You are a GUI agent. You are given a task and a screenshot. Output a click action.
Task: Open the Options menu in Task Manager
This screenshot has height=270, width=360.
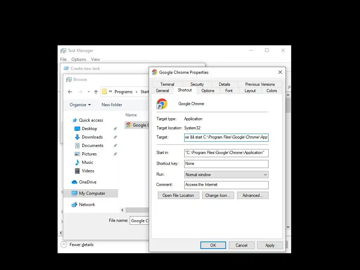point(79,59)
